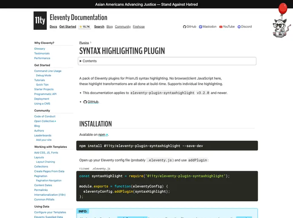Click the INFO callout label
Viewport: 293px width, 218px height.
pos(83,211)
